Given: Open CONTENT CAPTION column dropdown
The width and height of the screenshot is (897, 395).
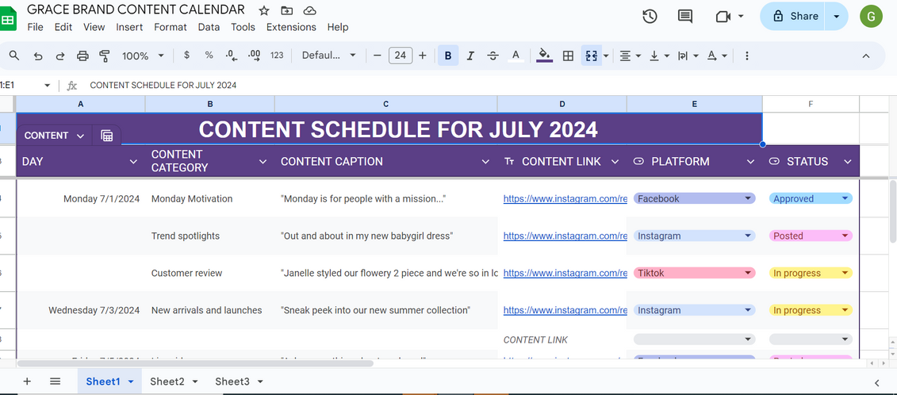Looking at the screenshot, I should (x=485, y=162).
